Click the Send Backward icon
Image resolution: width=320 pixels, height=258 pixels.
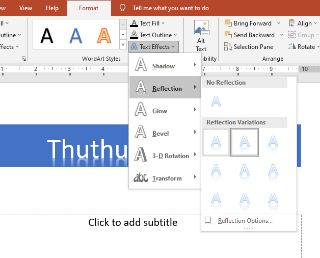(x=228, y=35)
